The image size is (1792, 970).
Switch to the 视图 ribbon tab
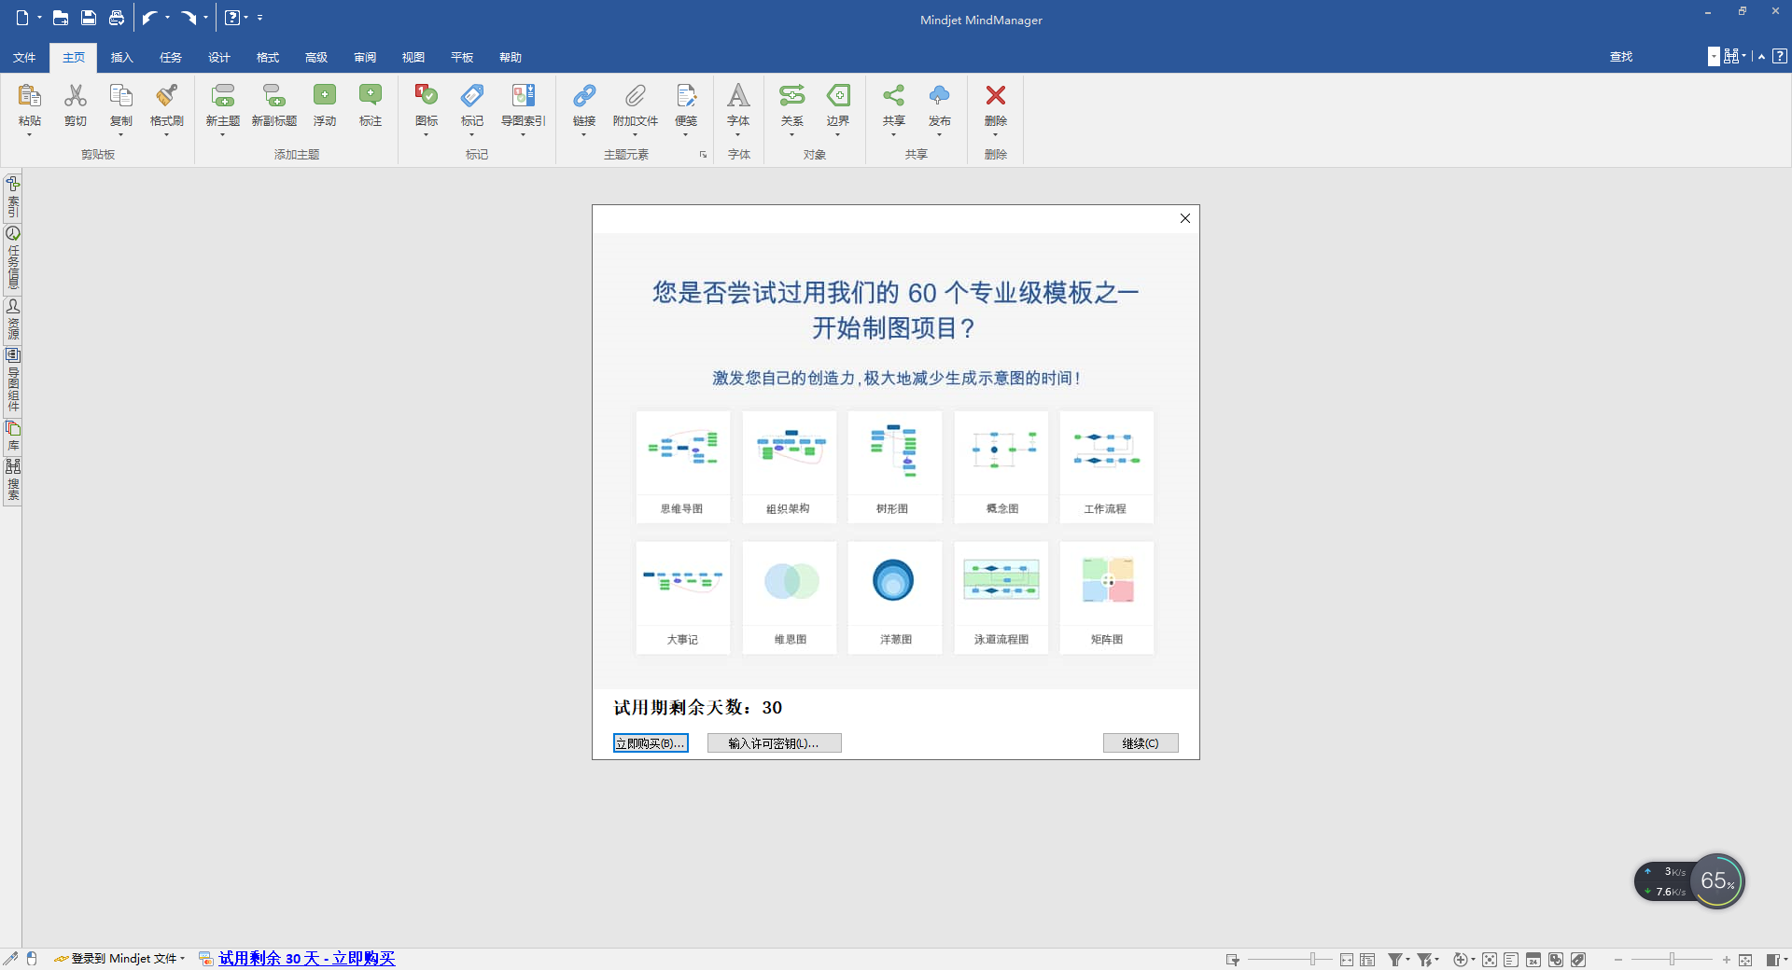(x=413, y=58)
